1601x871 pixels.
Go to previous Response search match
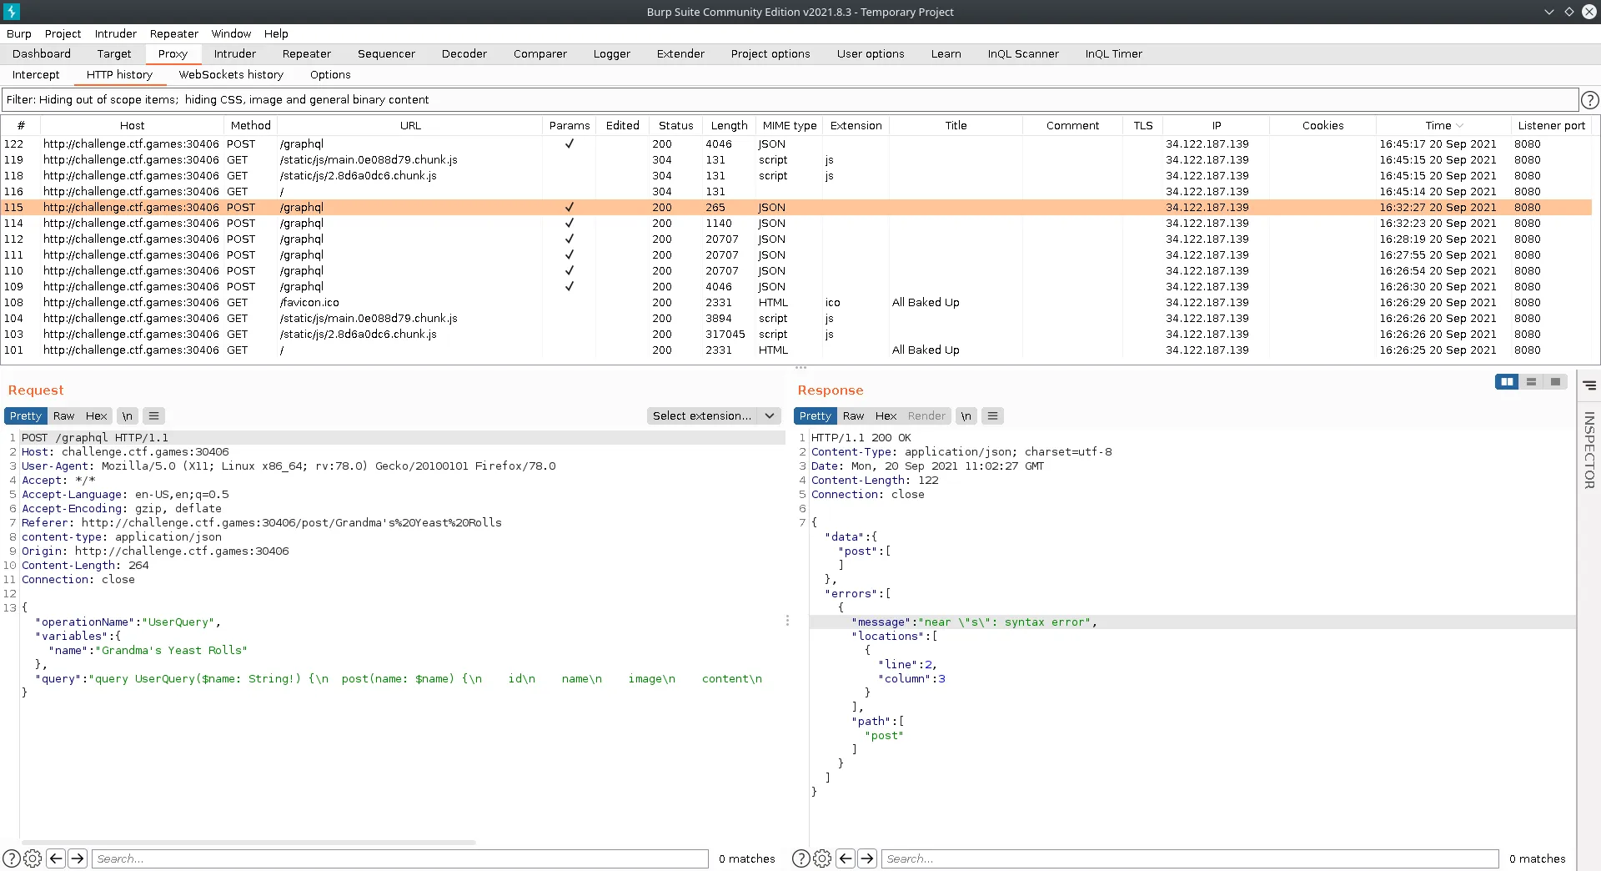[x=846, y=858]
